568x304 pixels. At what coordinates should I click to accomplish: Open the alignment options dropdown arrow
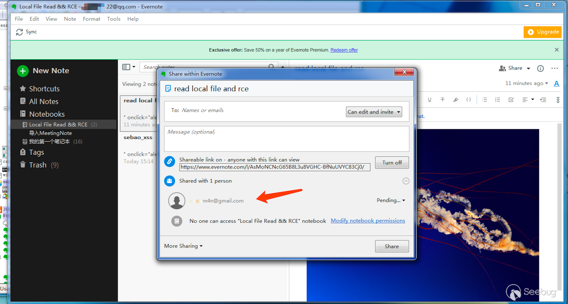[x=532, y=100]
